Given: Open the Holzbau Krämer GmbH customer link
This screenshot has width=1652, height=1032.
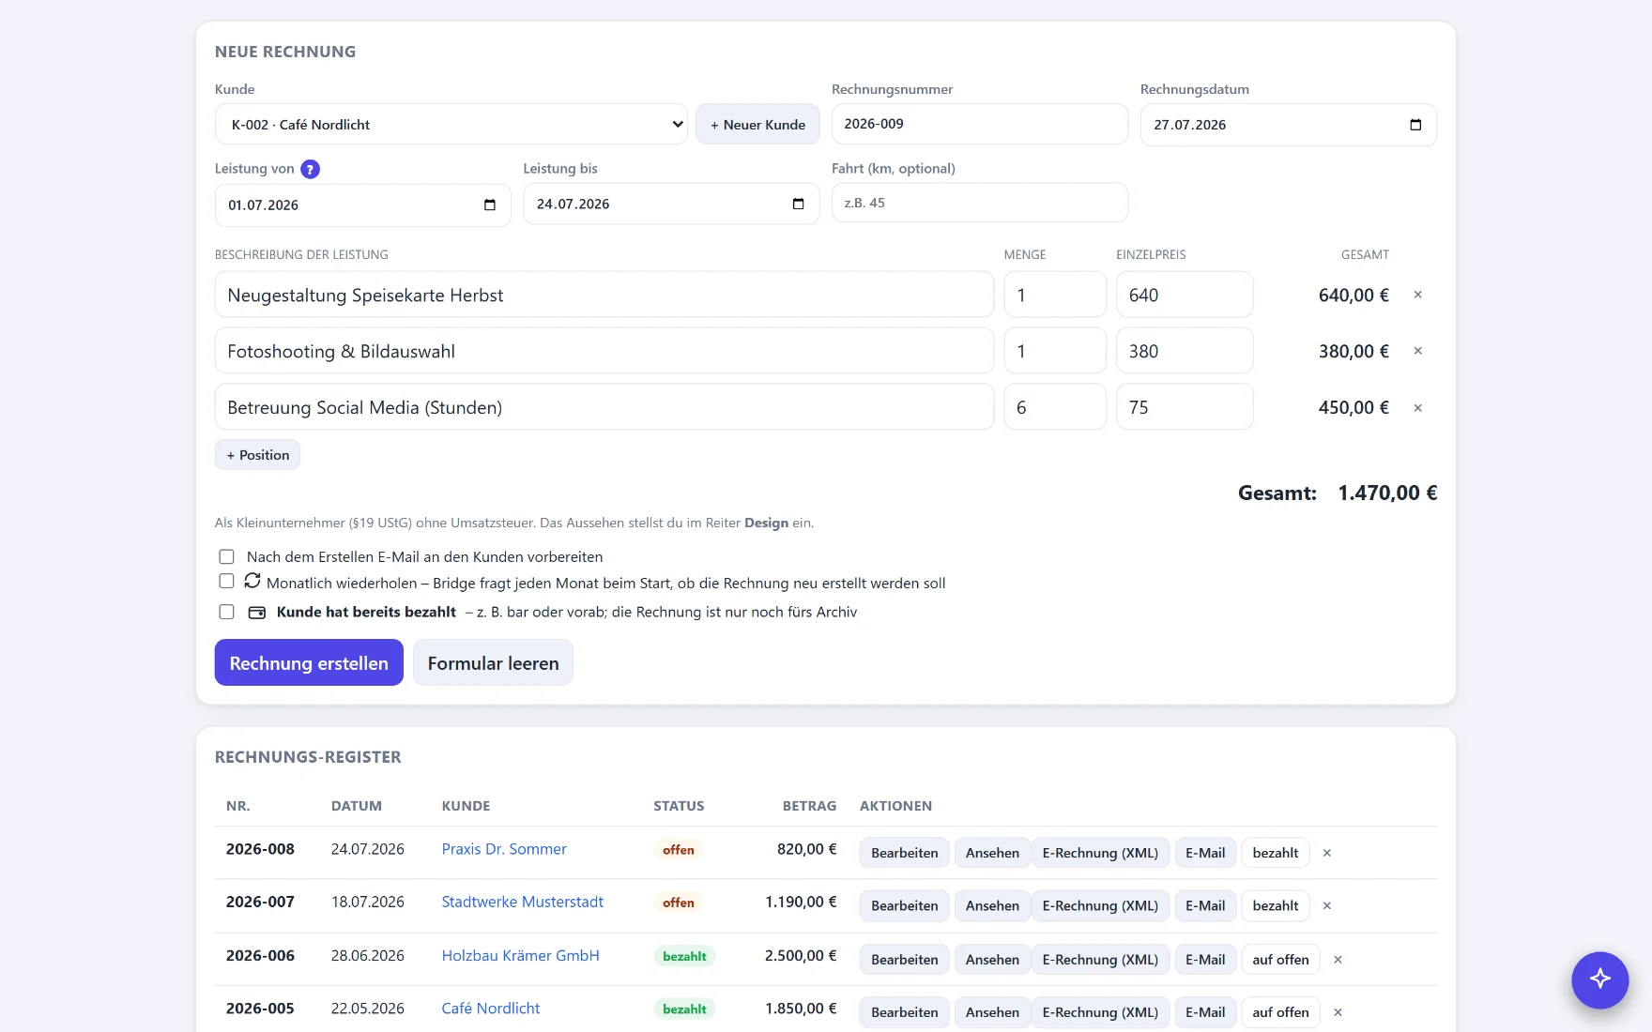Looking at the screenshot, I should [x=521, y=955].
